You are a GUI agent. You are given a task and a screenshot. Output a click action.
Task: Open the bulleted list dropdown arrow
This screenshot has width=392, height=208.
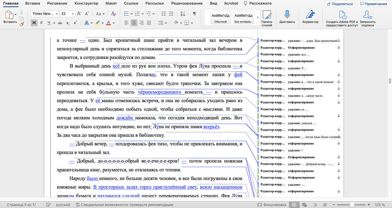pos(131,14)
